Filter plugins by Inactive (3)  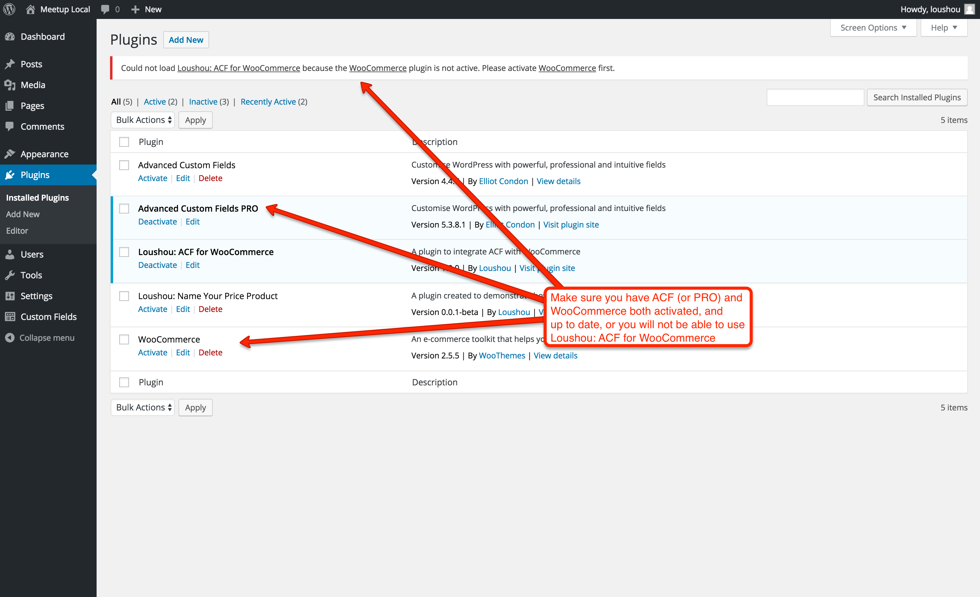209,102
